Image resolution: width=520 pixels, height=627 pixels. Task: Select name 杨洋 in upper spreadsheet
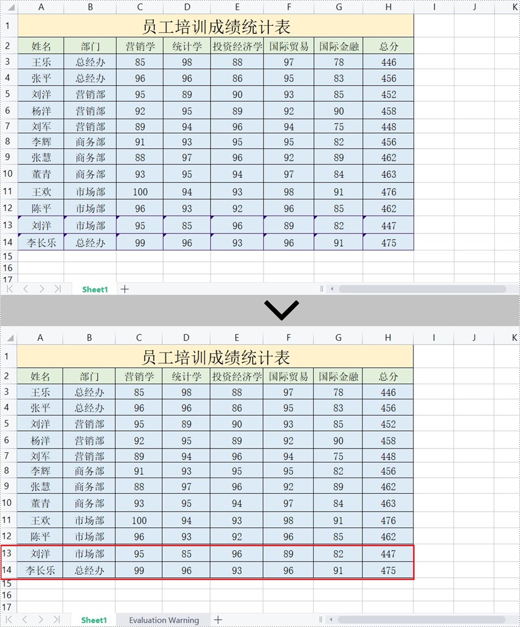(41, 110)
